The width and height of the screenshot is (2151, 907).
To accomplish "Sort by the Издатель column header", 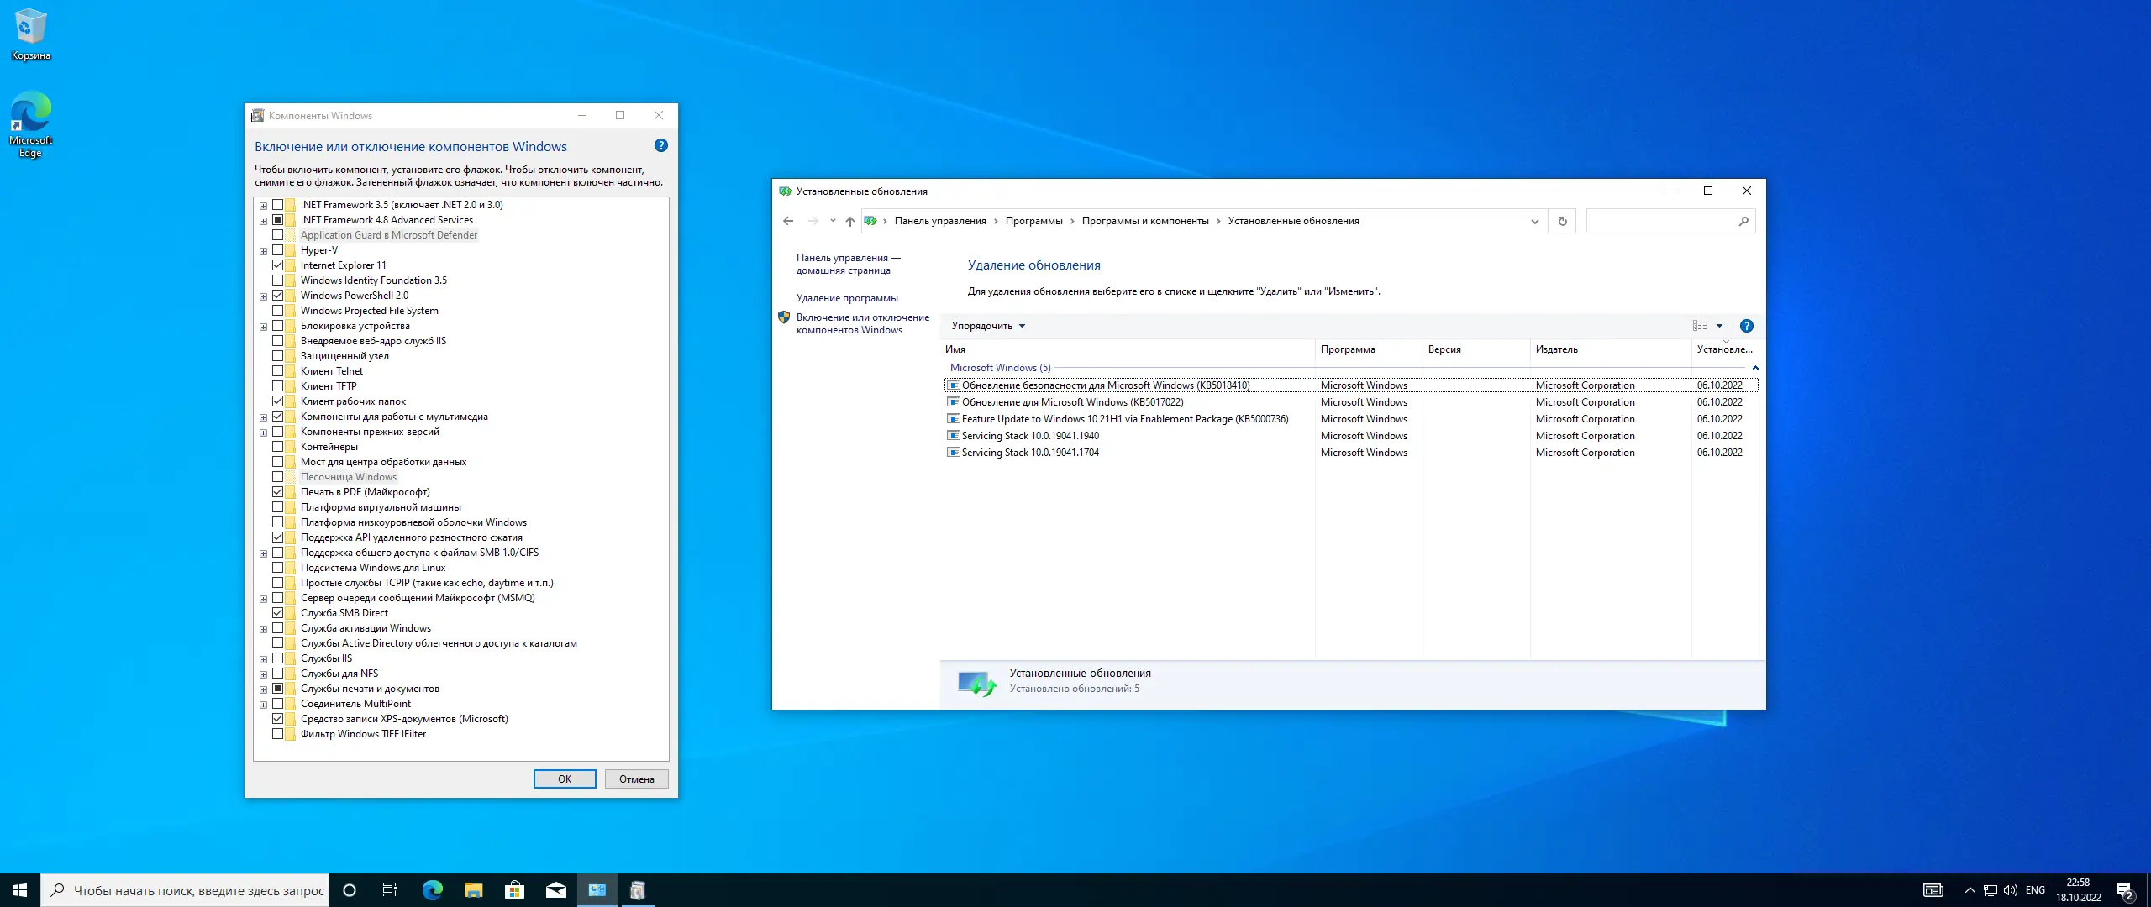I will pos(1556,349).
